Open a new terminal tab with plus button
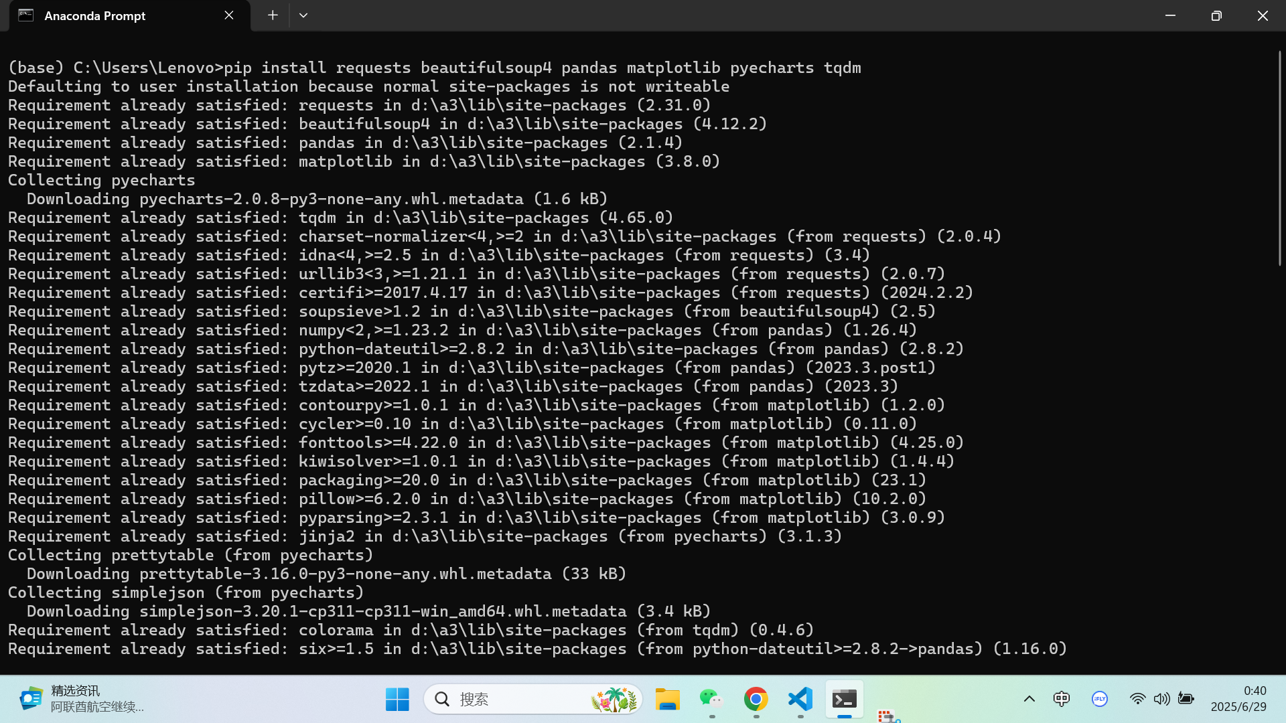The image size is (1286, 723). 273,15
